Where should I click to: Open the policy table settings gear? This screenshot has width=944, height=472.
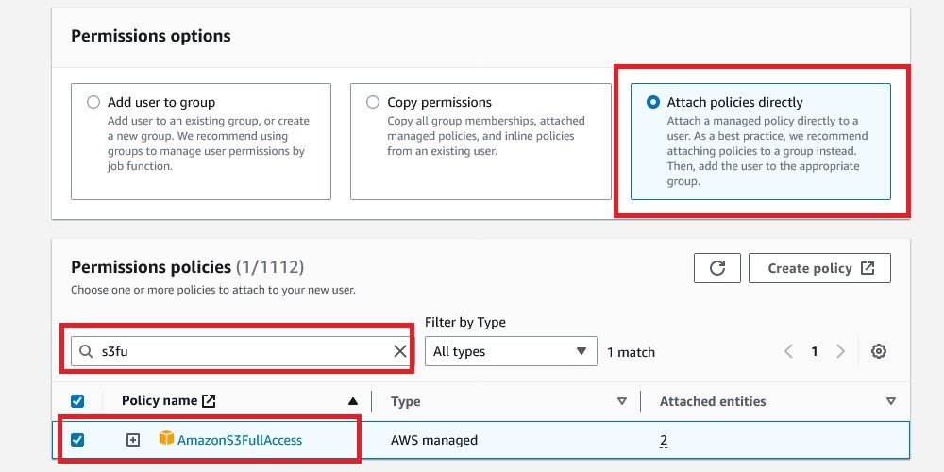tap(879, 351)
